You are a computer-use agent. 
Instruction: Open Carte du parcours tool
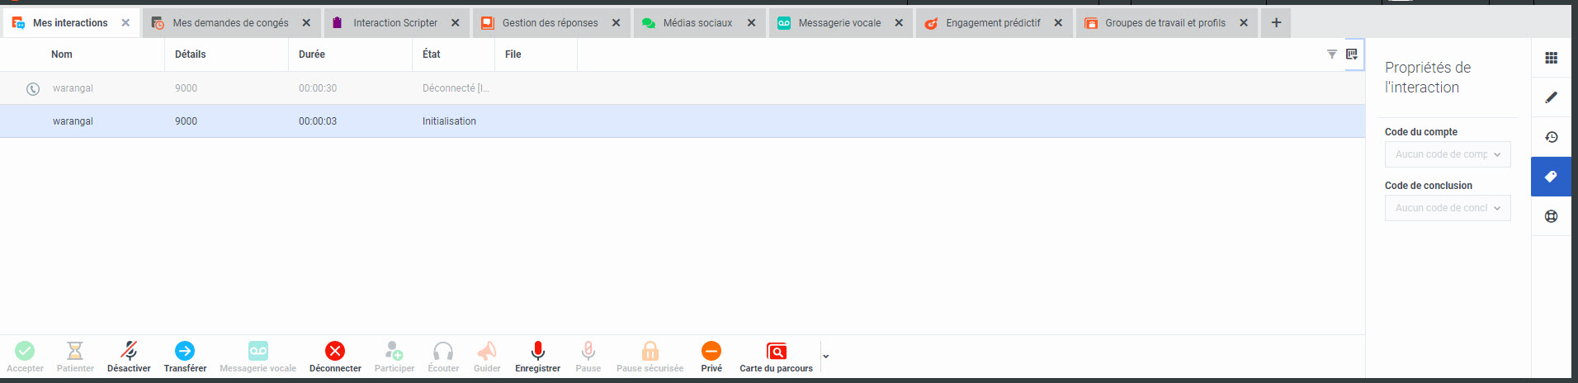(776, 352)
